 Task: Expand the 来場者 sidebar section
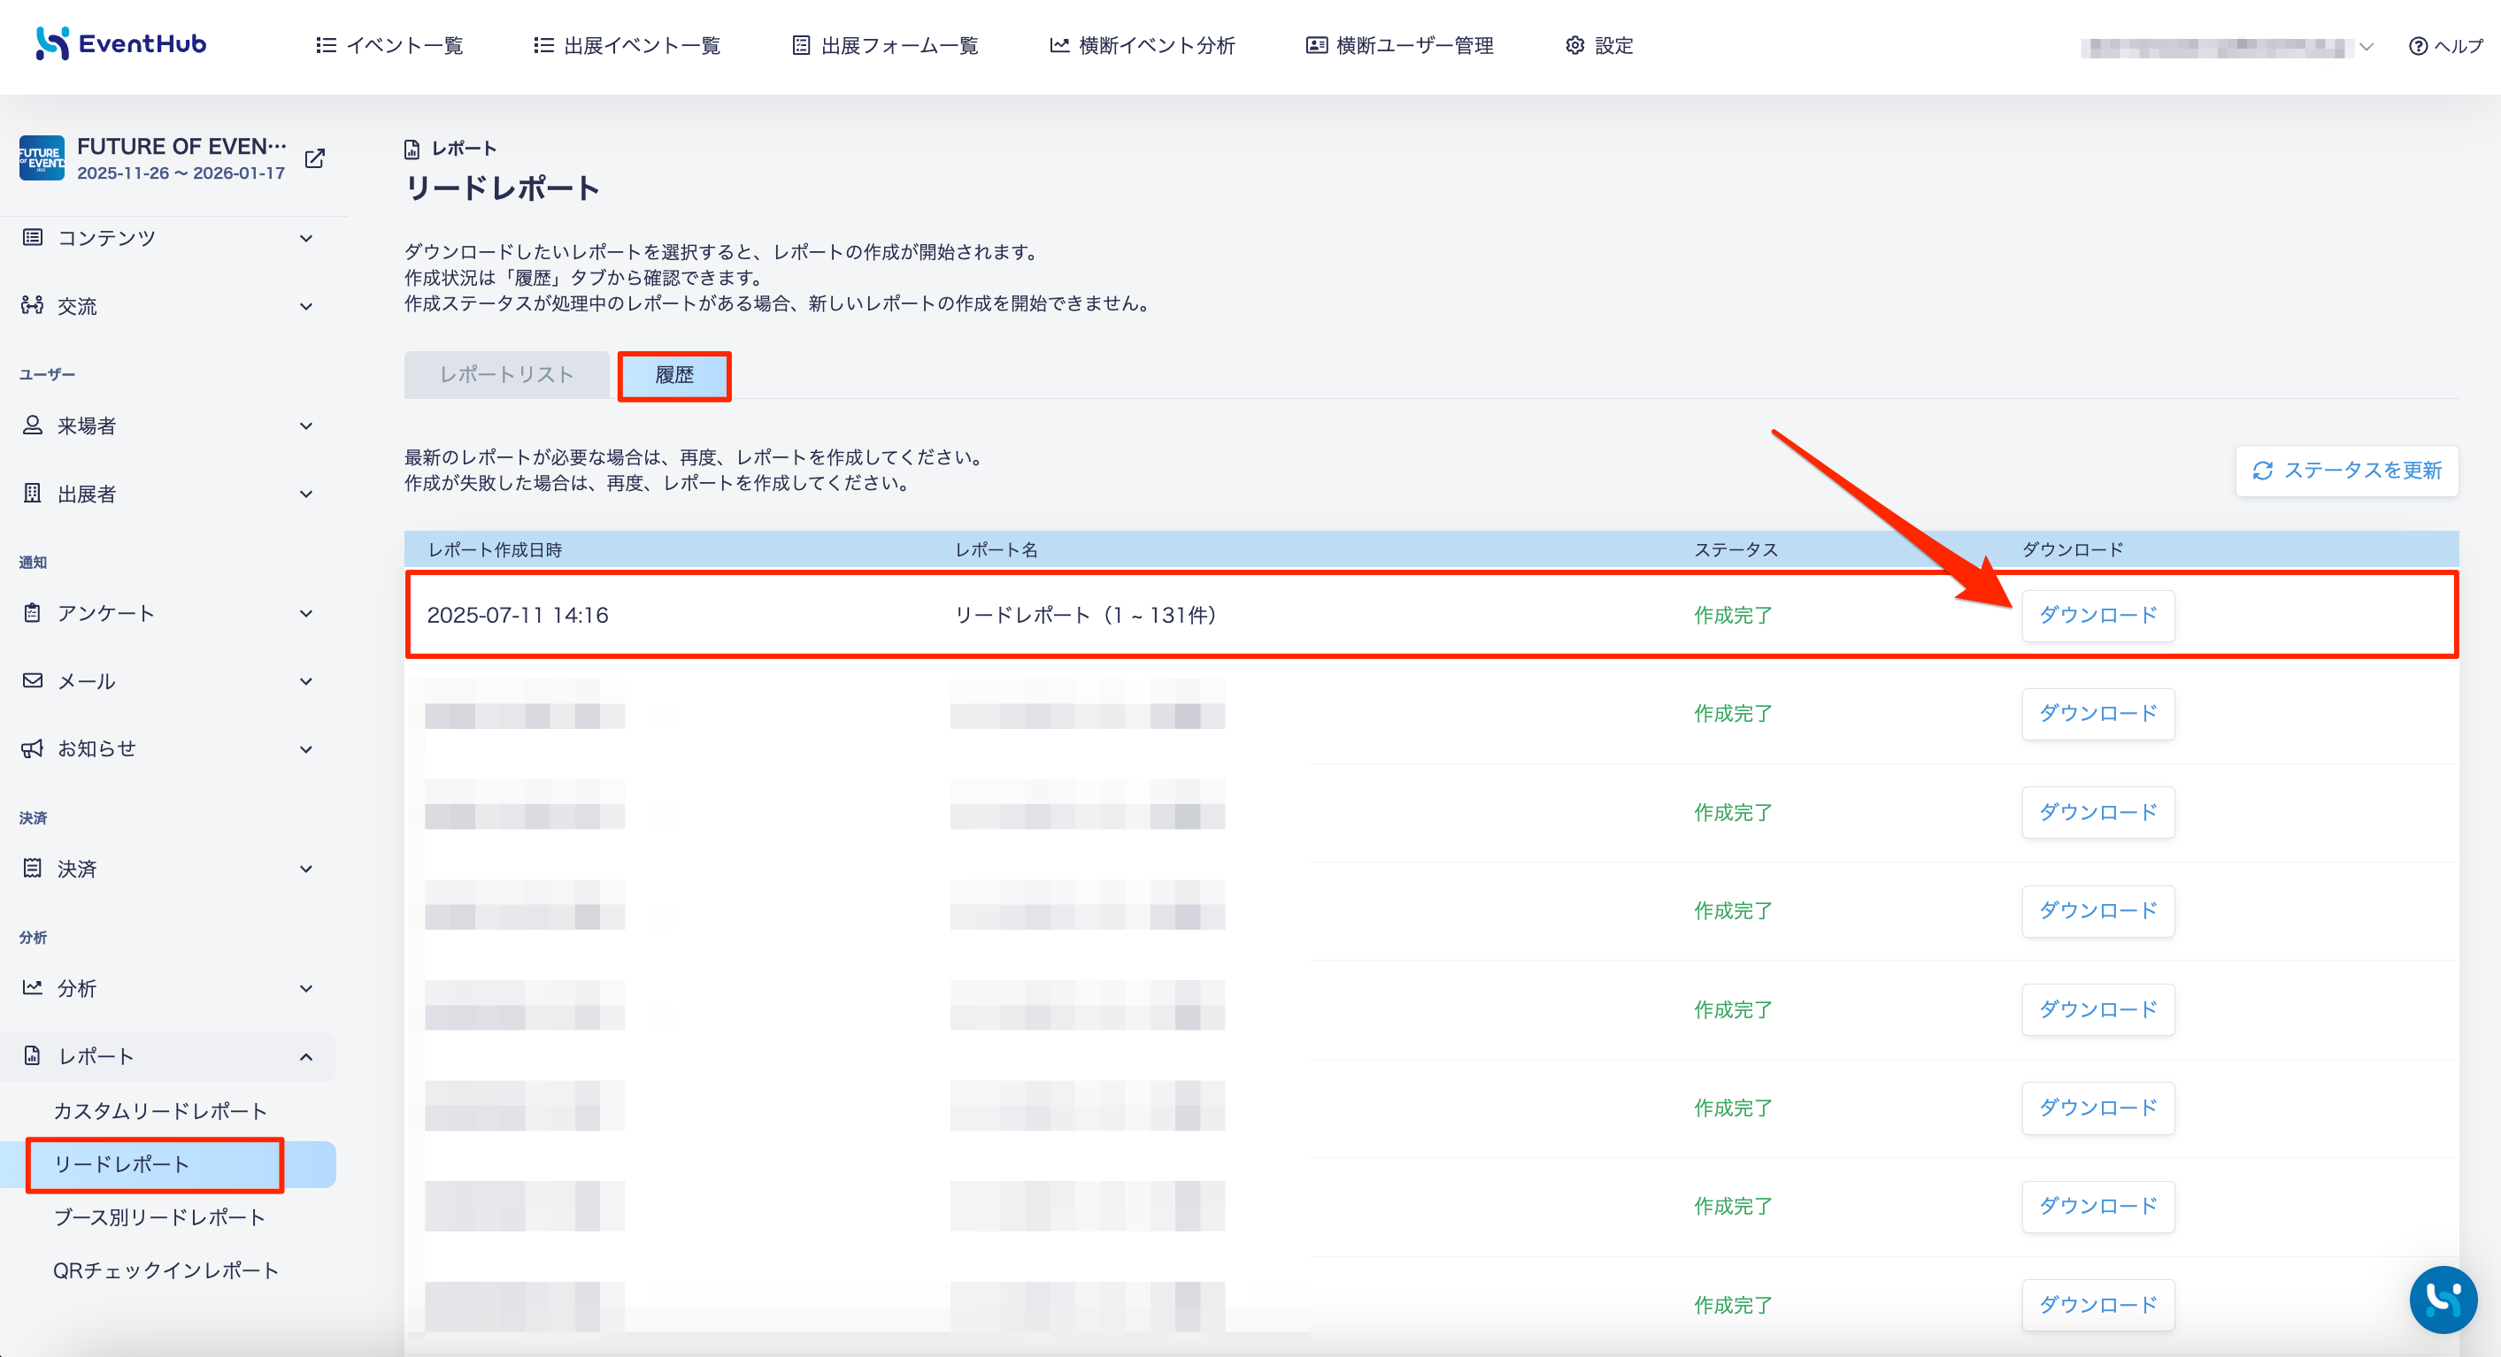(169, 425)
